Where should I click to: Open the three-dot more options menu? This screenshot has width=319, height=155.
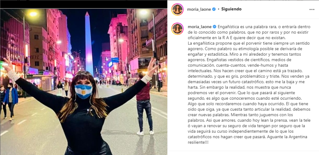pyautogui.click(x=312, y=10)
